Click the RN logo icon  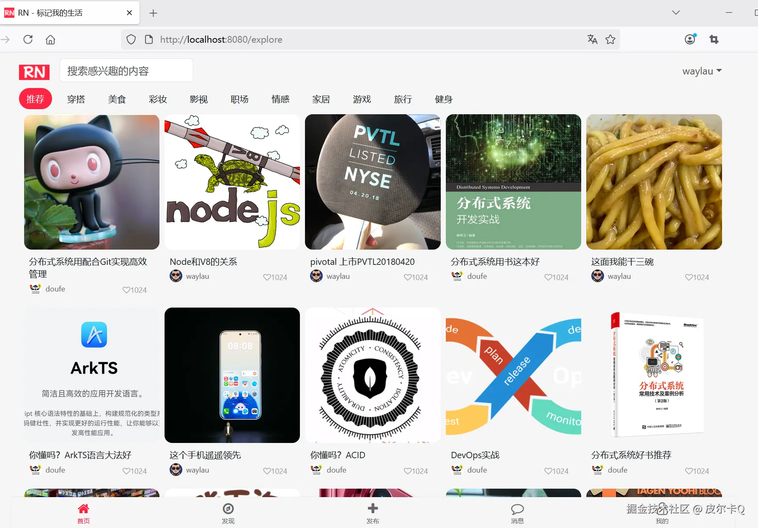click(34, 71)
